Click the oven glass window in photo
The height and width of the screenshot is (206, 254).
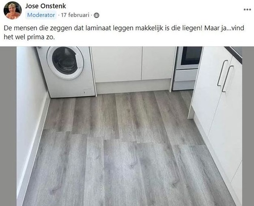coord(192,56)
